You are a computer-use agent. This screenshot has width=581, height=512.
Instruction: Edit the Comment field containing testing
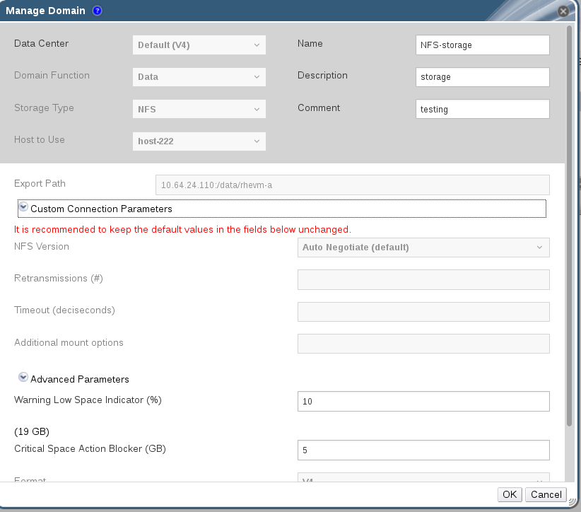(x=482, y=109)
